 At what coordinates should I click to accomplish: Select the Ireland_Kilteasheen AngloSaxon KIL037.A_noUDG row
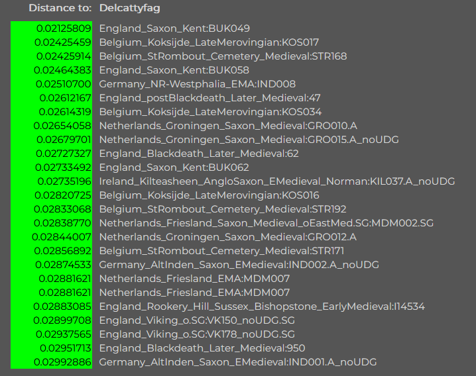277,181
